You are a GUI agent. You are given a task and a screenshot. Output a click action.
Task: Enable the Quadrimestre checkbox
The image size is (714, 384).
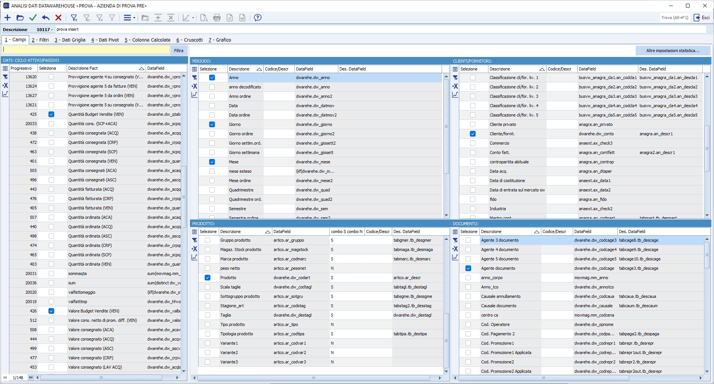212,190
